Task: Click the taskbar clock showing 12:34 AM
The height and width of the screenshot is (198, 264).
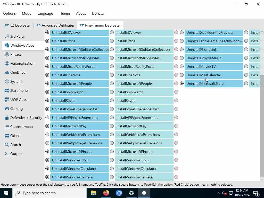Action: point(242,193)
